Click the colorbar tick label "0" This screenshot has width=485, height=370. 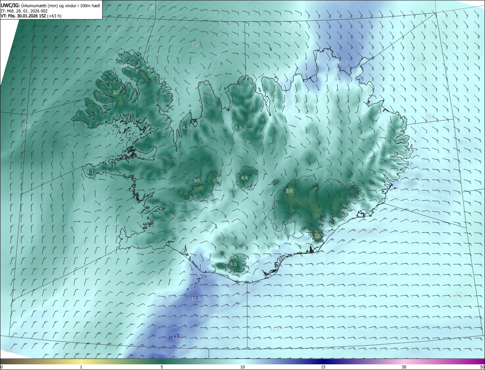coord(2,367)
